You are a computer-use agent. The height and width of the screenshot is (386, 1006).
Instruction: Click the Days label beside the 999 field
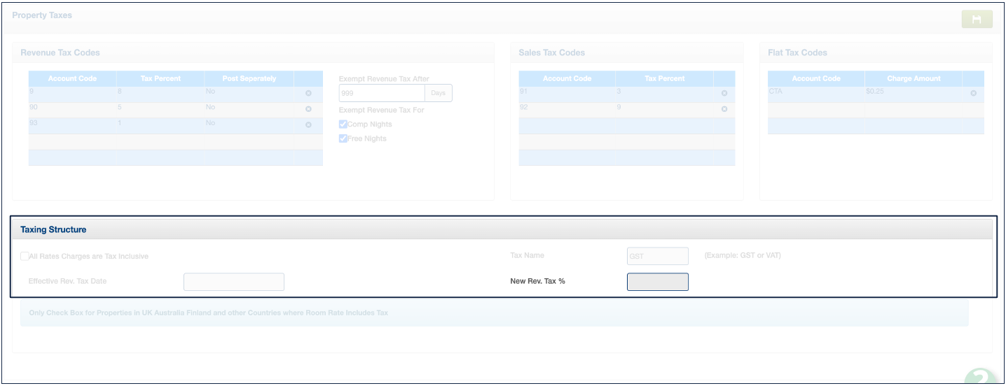tap(439, 93)
